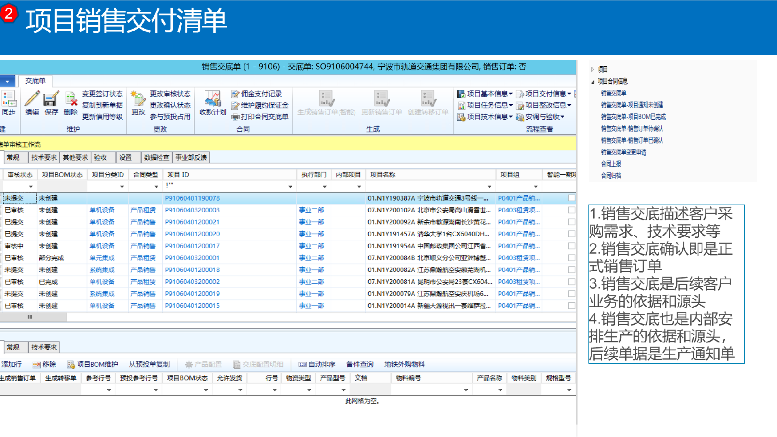Tick checkbox for row P91060401200017
The height and width of the screenshot is (437, 777).
tap(571, 246)
